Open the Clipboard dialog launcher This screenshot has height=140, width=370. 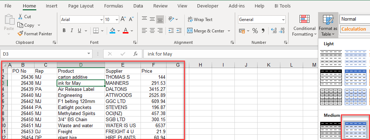pyautogui.click(x=54, y=42)
